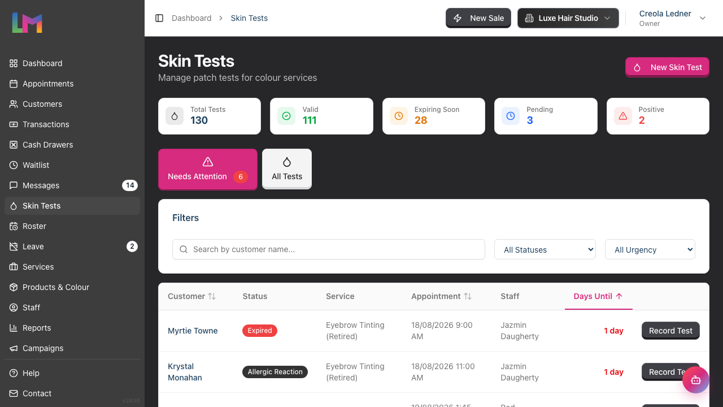Click the Service column header

(340, 296)
